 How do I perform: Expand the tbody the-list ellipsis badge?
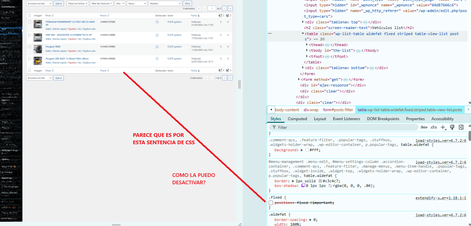[358, 51]
